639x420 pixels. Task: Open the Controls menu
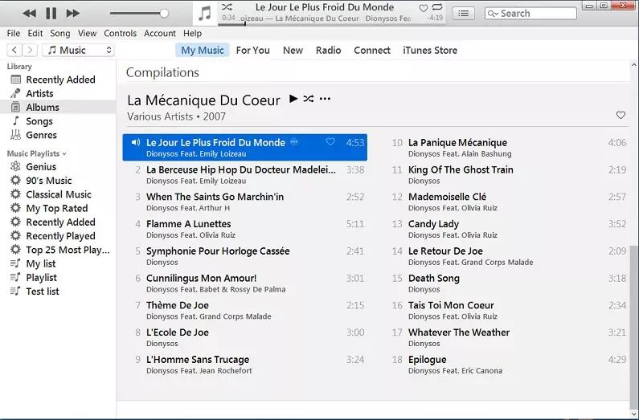pyautogui.click(x=121, y=34)
